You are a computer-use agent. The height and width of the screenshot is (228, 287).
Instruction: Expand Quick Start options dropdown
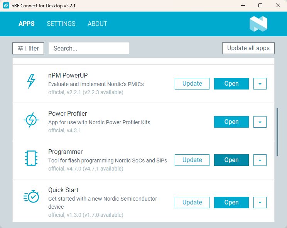(260, 203)
